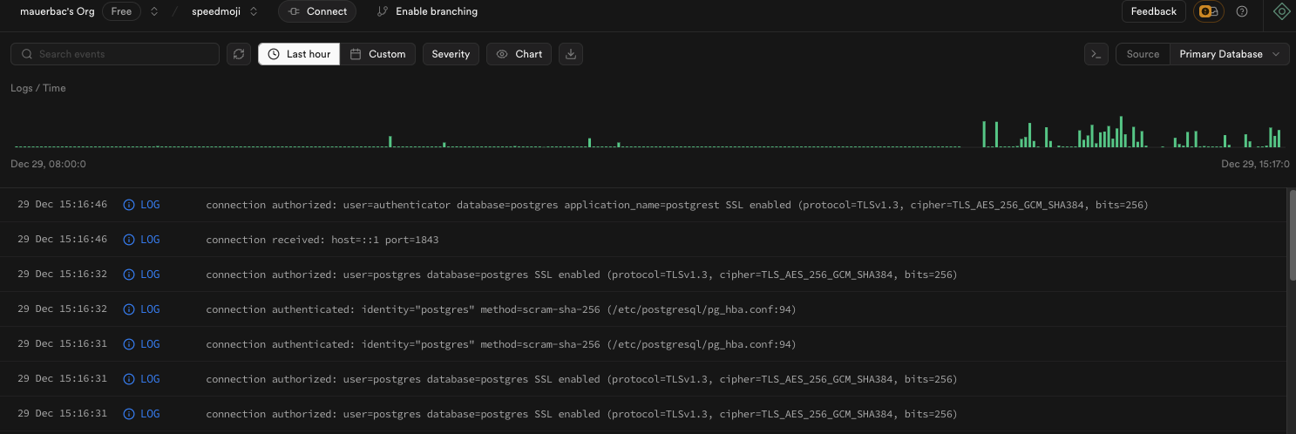Click info icon on 15:16:32 connection authenticated row

click(x=129, y=309)
